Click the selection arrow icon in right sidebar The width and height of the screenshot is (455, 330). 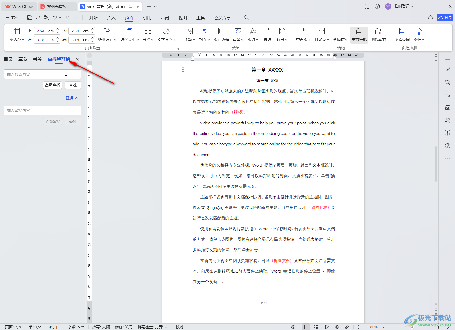pos(448,82)
